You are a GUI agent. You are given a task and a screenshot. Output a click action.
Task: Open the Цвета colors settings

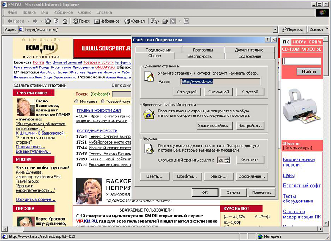[154, 176]
